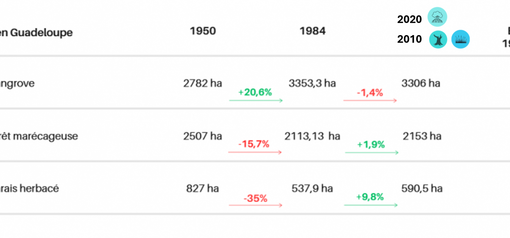Select the 1984 column header
Viewport: 510px width, 238px height.
coord(312,31)
